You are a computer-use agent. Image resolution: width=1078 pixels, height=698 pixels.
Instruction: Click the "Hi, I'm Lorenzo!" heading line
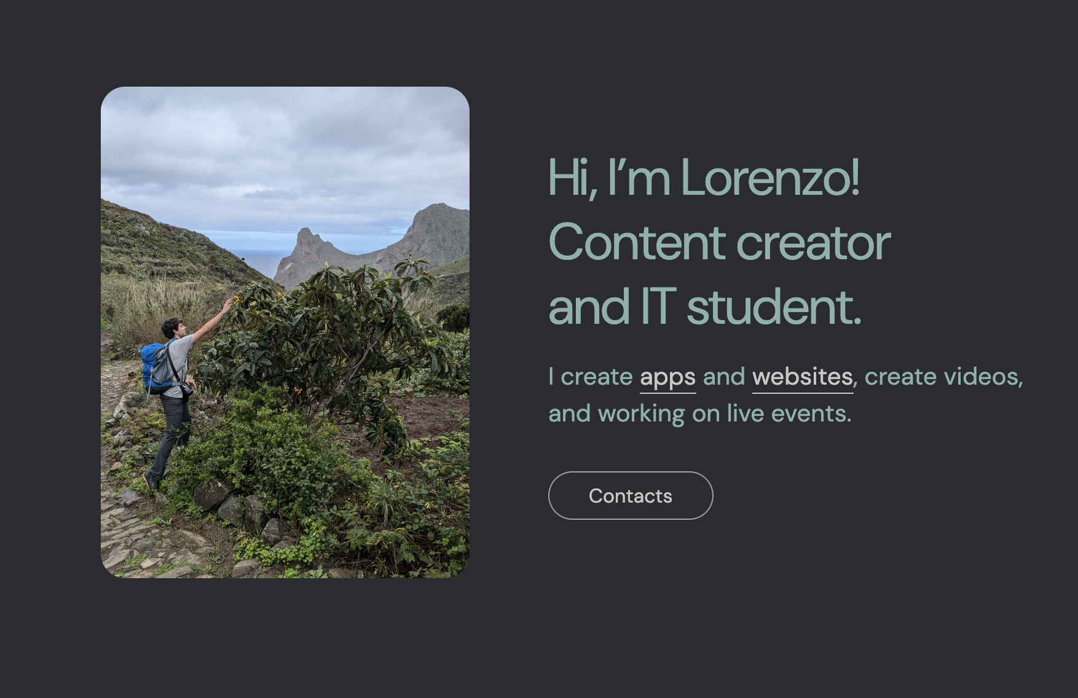point(703,178)
